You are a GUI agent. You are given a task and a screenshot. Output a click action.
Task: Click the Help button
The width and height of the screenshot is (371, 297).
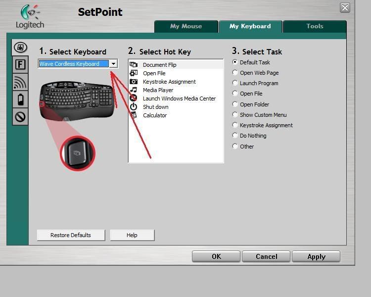tap(132, 235)
